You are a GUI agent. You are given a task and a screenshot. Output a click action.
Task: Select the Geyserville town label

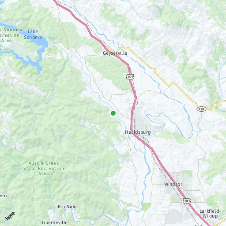coord(115,53)
